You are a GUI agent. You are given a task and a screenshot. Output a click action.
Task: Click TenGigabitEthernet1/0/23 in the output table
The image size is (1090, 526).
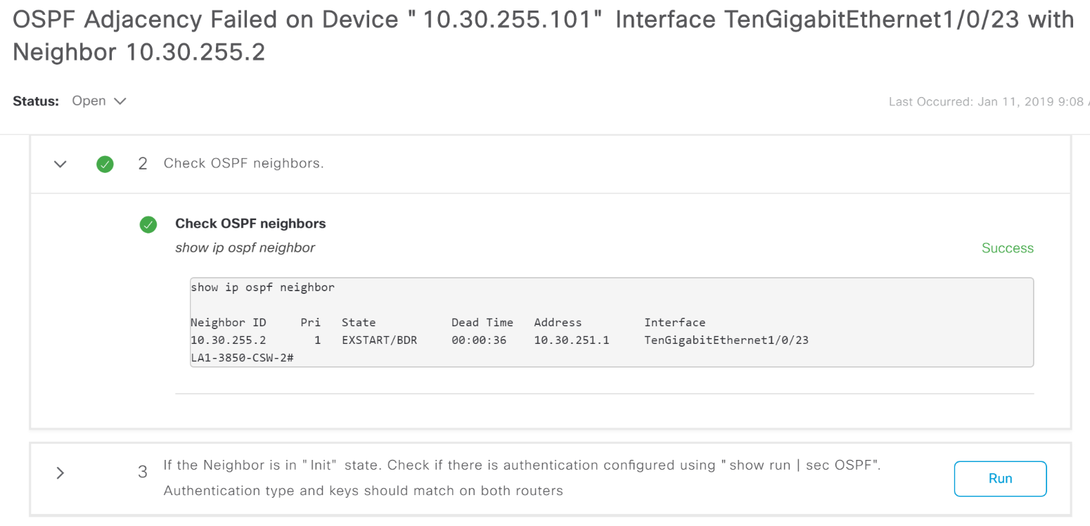[x=726, y=340]
